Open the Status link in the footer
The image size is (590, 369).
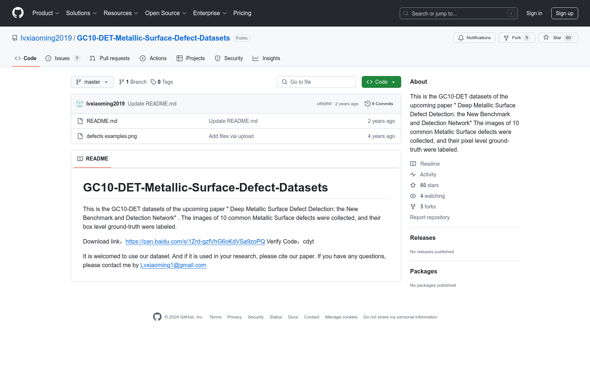pyautogui.click(x=276, y=317)
